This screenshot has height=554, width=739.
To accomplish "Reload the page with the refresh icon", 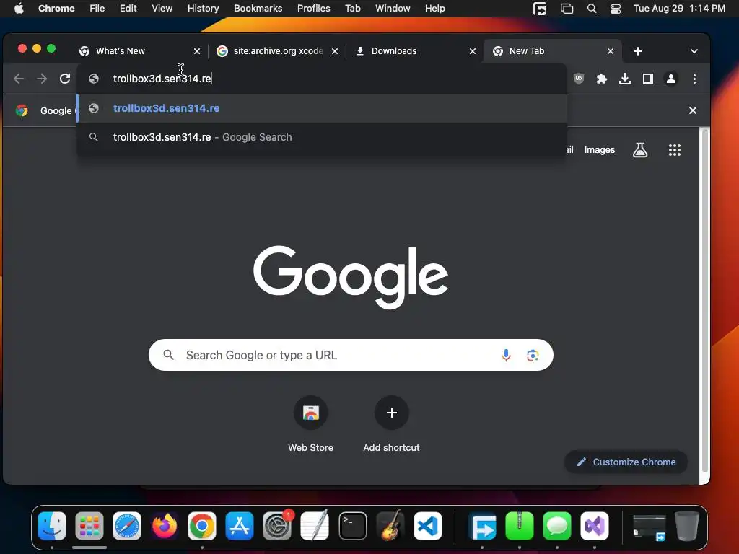I will [65, 79].
